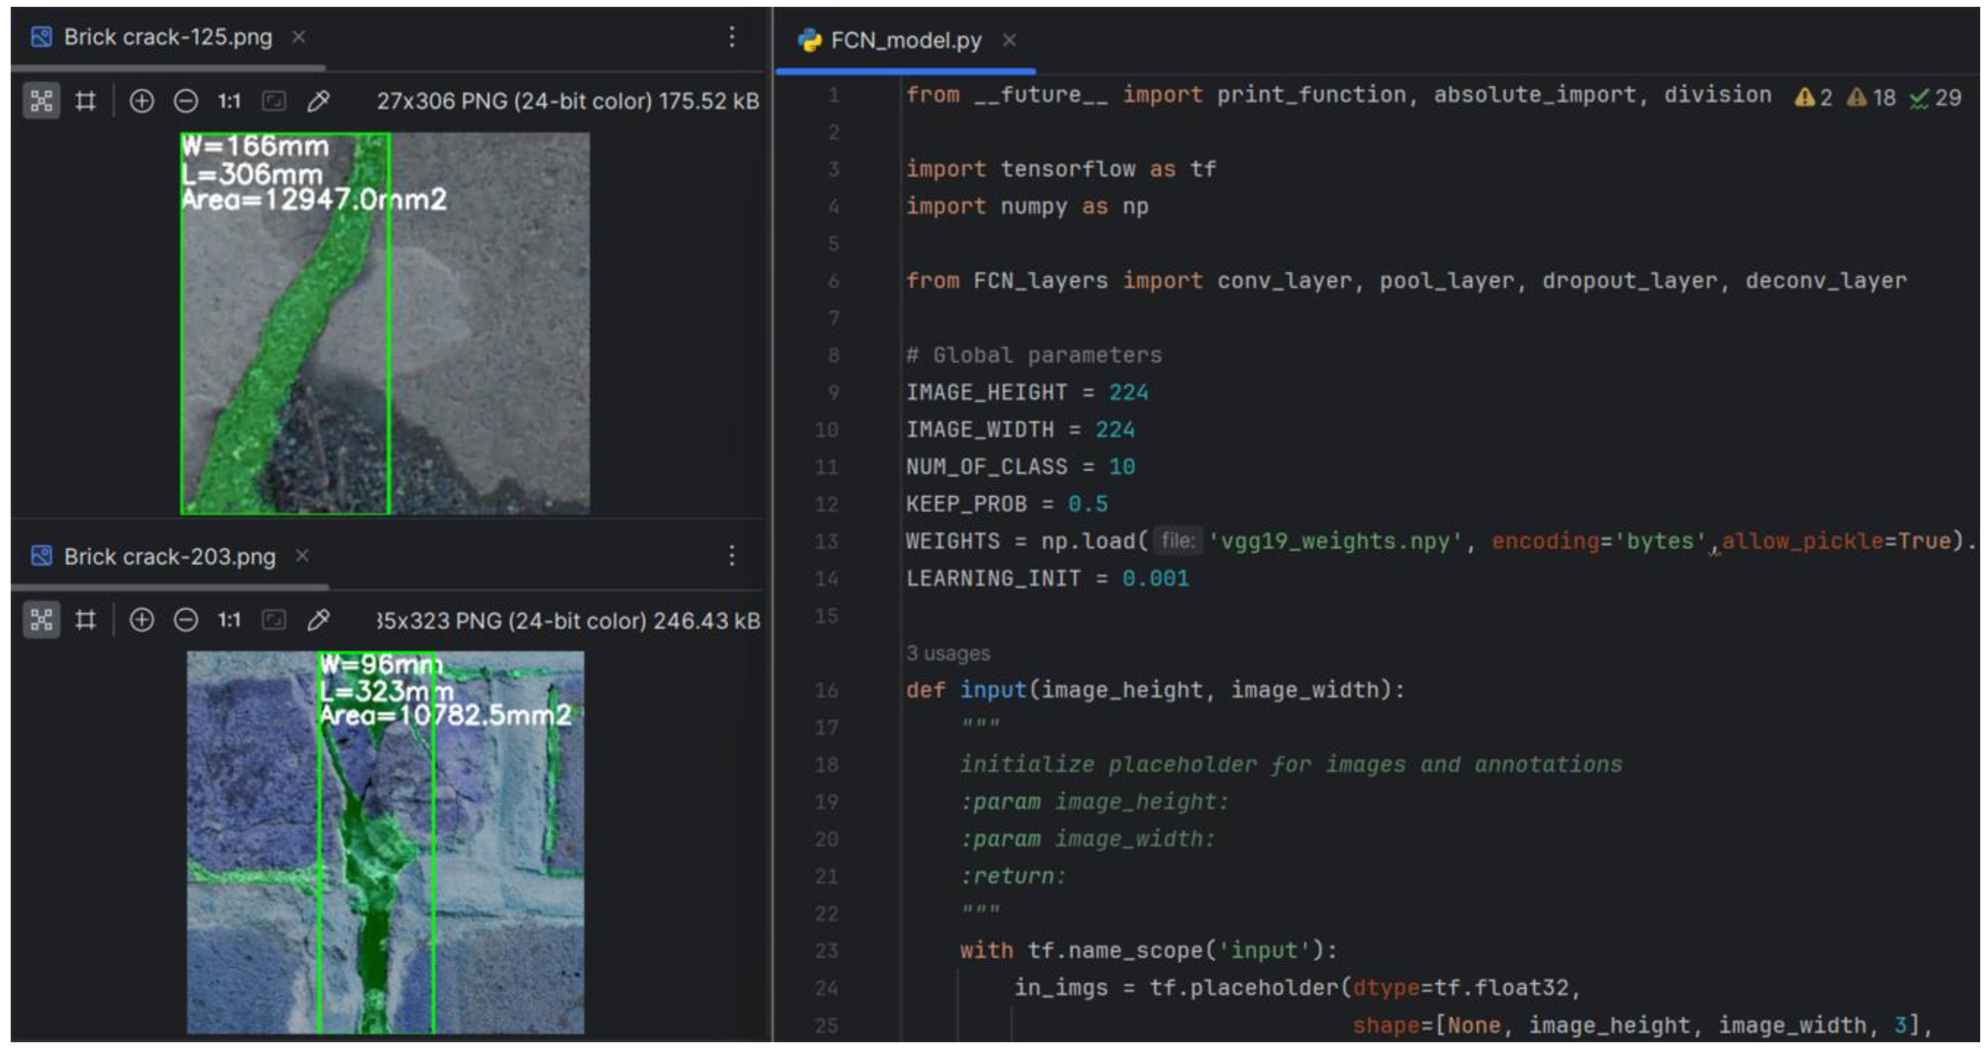This screenshot has height=1051, width=1988.
Task: Expand the inspection warnings widget showing 18
Action: point(1872,98)
